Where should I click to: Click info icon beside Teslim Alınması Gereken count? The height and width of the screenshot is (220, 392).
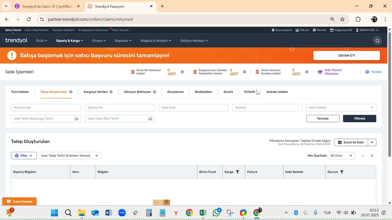pyautogui.click(x=307, y=72)
